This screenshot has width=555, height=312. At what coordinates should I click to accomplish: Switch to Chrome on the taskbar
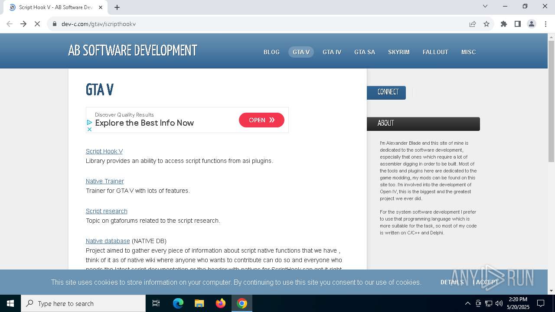242,303
